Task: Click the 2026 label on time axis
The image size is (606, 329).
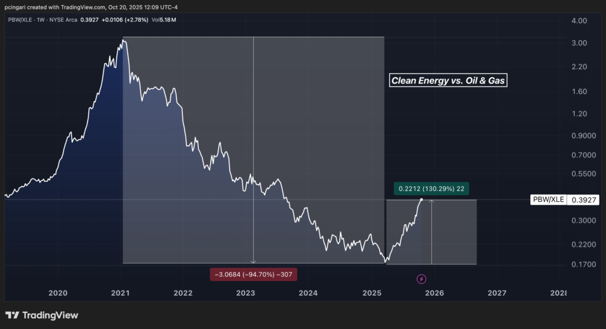Action: [x=434, y=293]
